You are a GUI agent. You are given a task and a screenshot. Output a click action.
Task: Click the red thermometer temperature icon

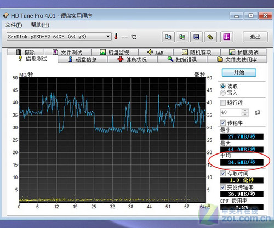click(x=116, y=37)
